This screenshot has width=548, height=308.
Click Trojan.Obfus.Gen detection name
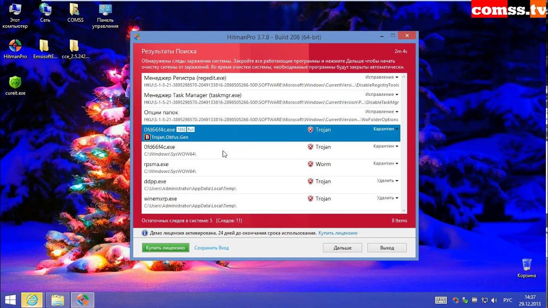coord(170,137)
